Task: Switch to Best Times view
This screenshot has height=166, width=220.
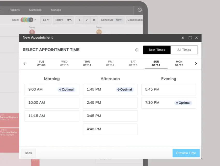Action: point(157,50)
